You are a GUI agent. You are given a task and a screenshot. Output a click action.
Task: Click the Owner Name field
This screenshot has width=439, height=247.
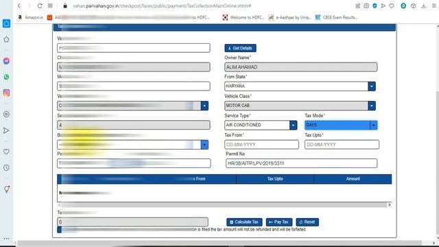point(300,67)
